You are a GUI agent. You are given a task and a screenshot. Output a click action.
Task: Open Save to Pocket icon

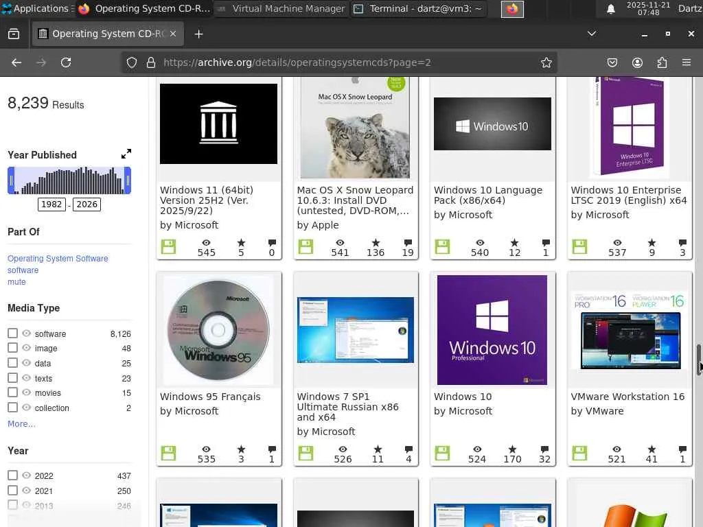point(612,62)
